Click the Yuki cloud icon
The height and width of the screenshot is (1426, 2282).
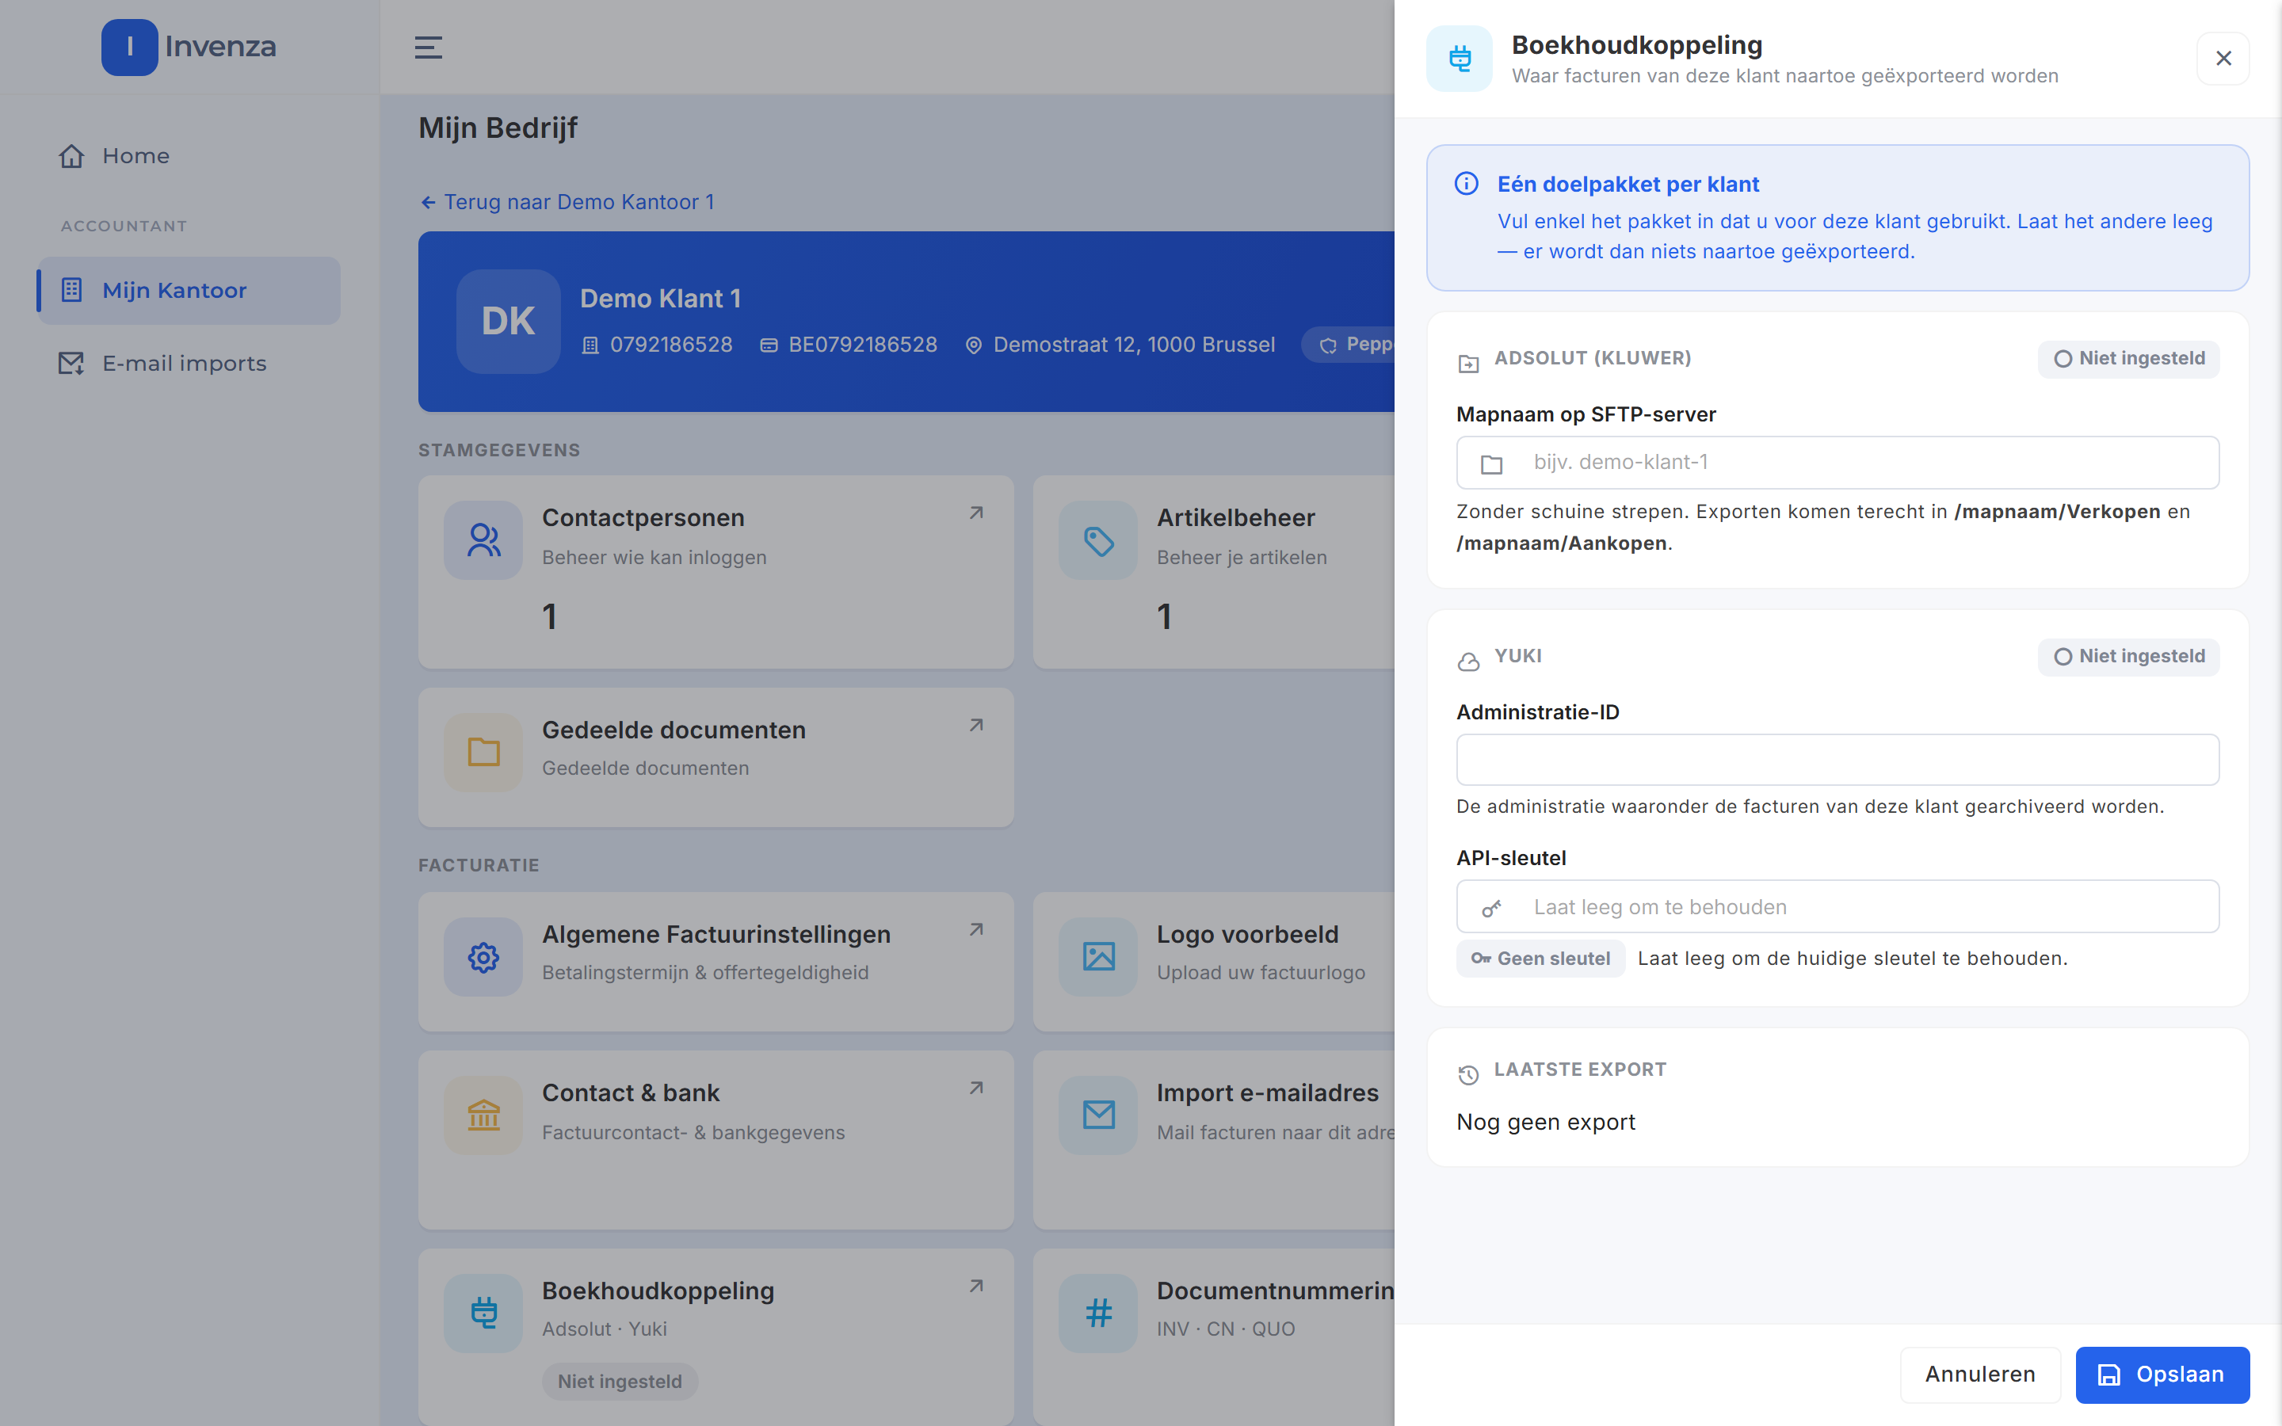1468,662
